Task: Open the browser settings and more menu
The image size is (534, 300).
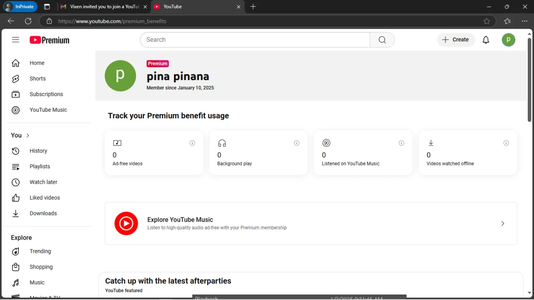Action: [x=524, y=21]
